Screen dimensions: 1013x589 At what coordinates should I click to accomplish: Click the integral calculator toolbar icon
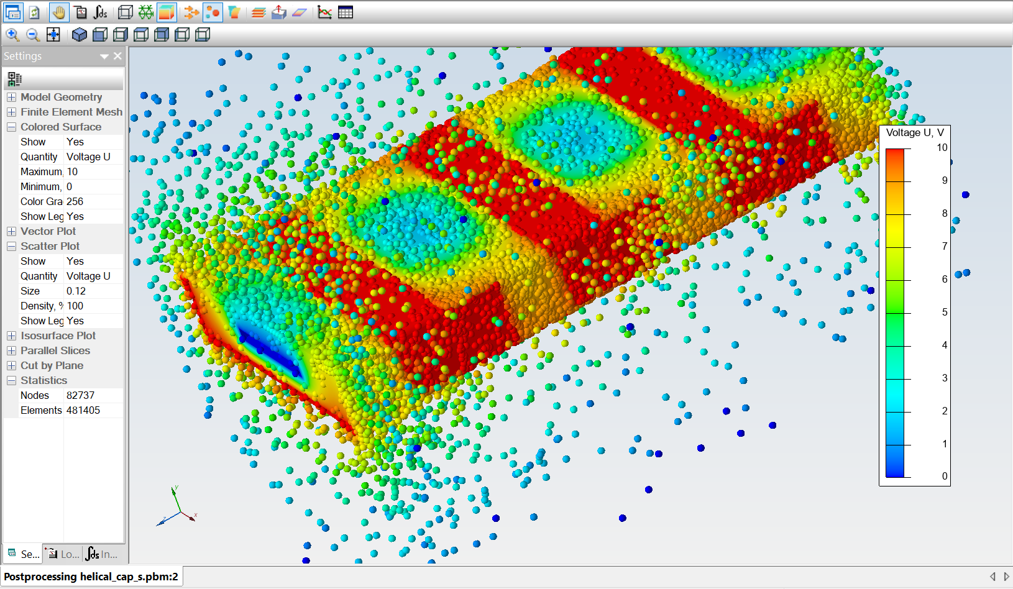100,12
